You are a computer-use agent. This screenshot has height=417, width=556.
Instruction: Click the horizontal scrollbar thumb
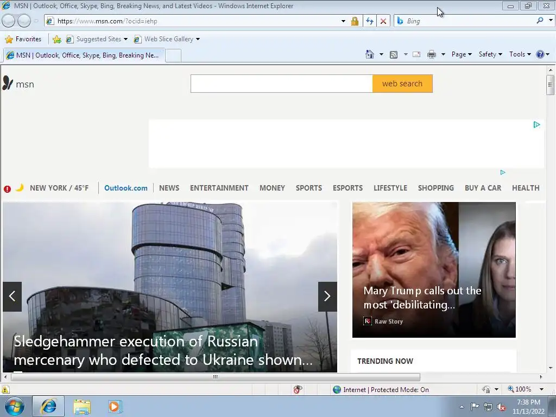point(215,377)
